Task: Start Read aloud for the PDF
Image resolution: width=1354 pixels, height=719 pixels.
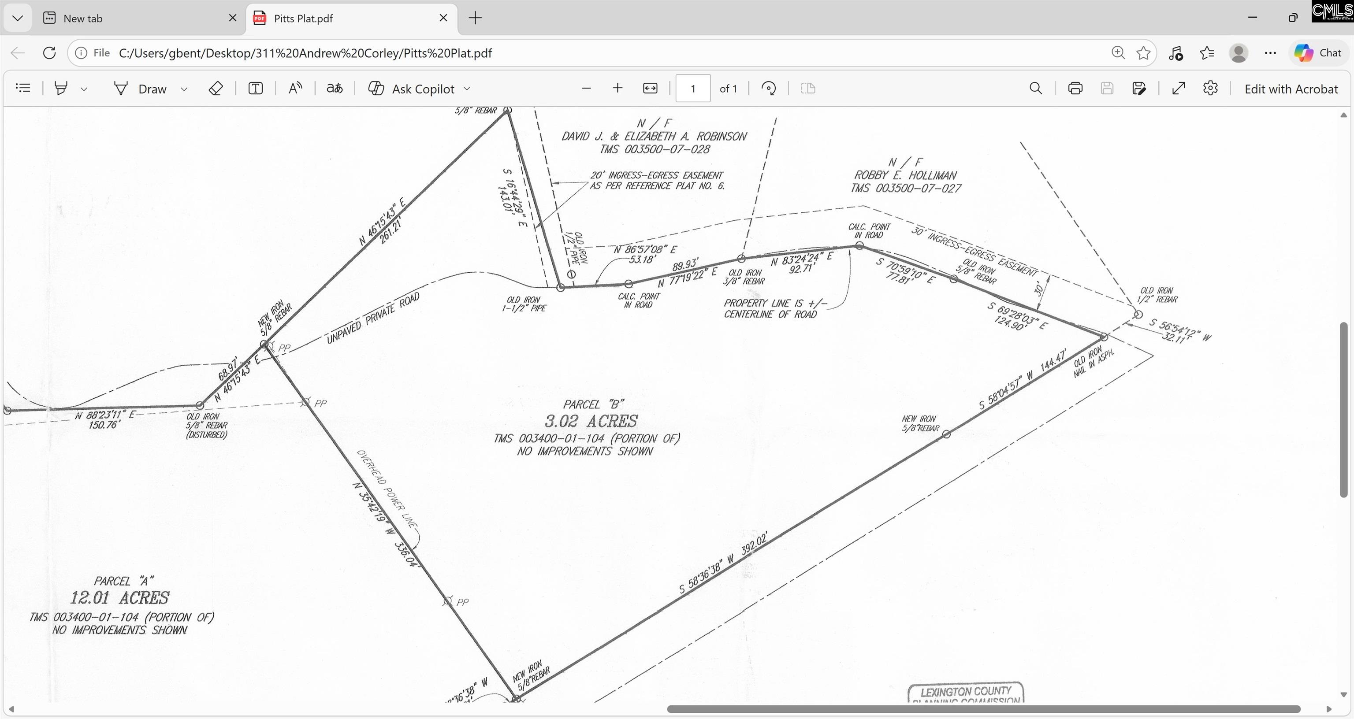Action: [x=295, y=88]
